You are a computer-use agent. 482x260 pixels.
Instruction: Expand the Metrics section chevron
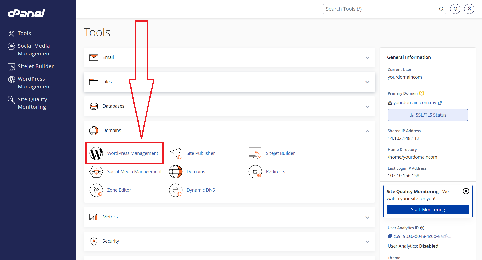[367, 217]
